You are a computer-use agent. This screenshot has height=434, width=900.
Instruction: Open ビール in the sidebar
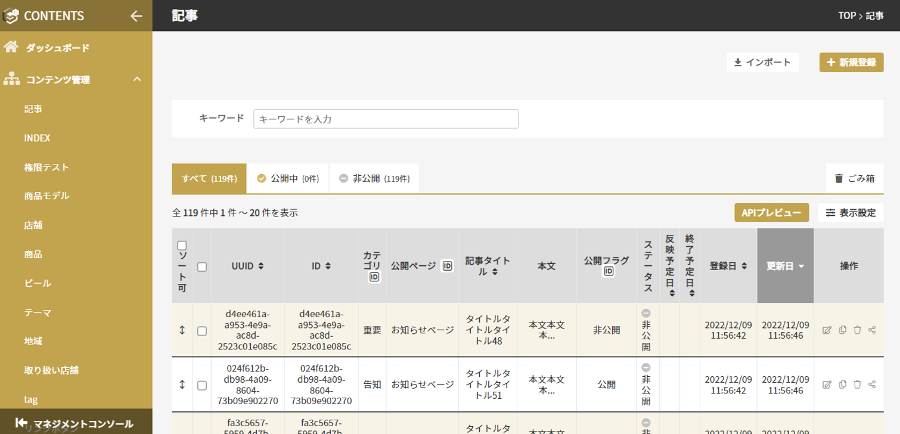(38, 283)
